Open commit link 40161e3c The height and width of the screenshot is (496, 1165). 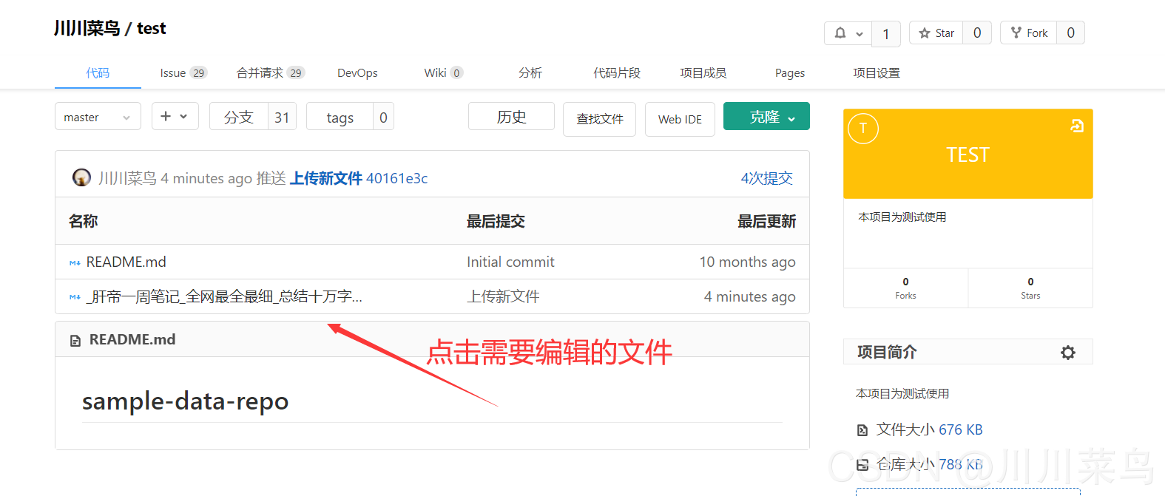[x=396, y=178]
